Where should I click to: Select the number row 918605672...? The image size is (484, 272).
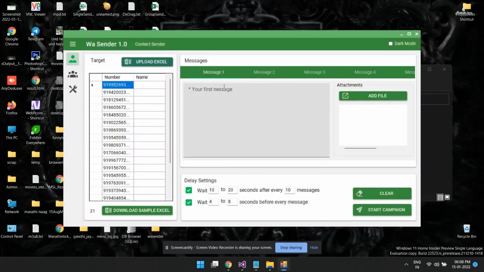point(118,107)
